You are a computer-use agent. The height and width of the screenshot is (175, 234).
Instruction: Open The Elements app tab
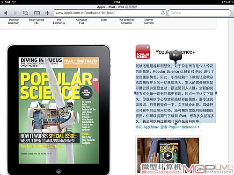pos(59,21)
